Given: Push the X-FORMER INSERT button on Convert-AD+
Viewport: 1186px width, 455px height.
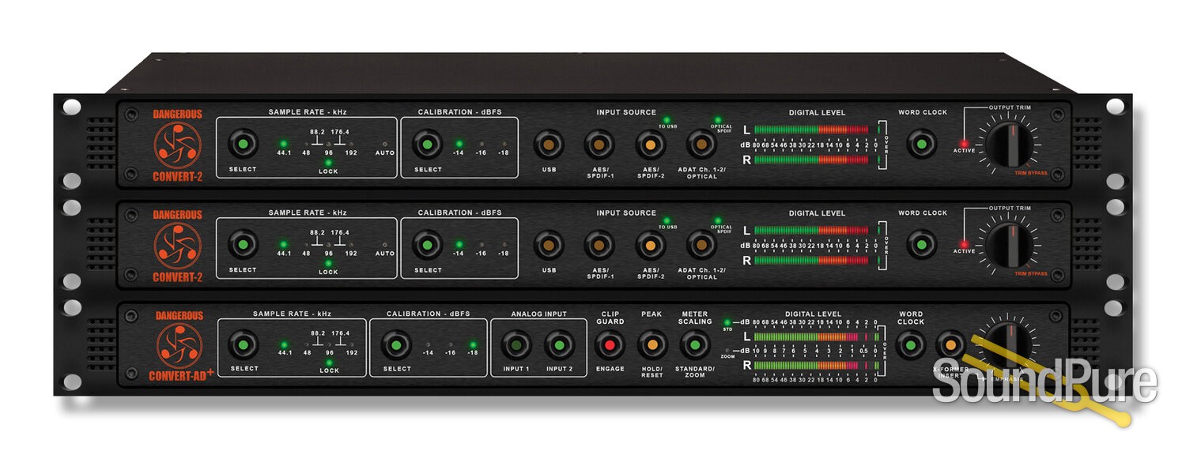Looking at the screenshot, I should tap(950, 345).
